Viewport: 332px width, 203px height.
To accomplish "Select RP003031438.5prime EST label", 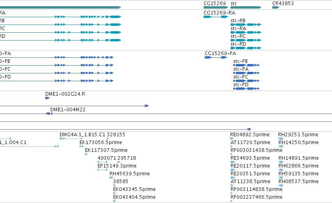I will [x=256, y=150].
